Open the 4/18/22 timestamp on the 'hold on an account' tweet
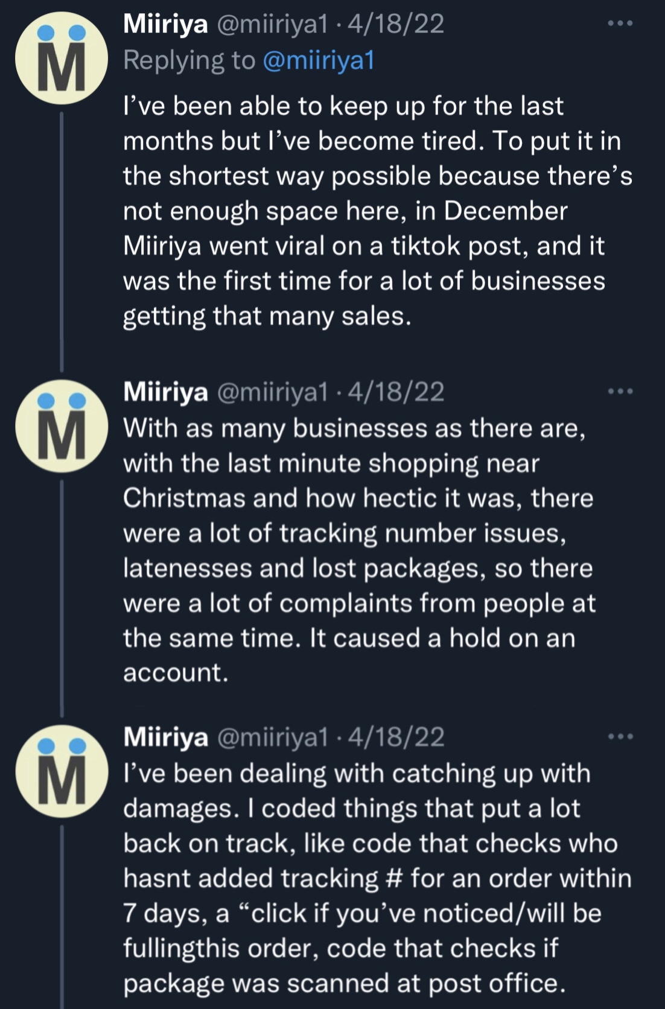The image size is (665, 1009). tap(396, 392)
